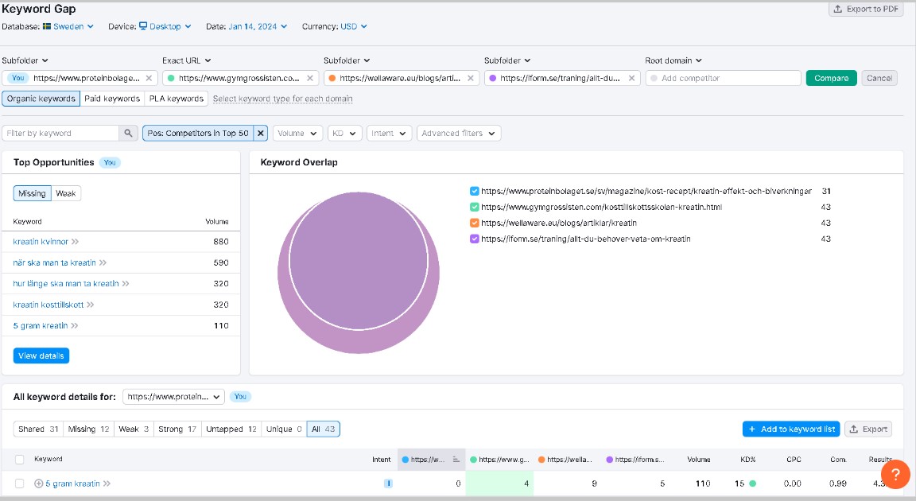Open the kreatin kosttillskott keyword link
Screen dimensions: 916x501
click(48, 305)
